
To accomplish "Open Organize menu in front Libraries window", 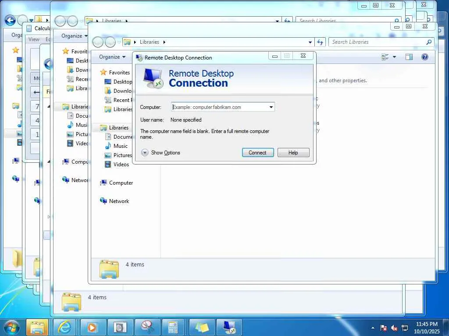I will pyautogui.click(x=112, y=57).
